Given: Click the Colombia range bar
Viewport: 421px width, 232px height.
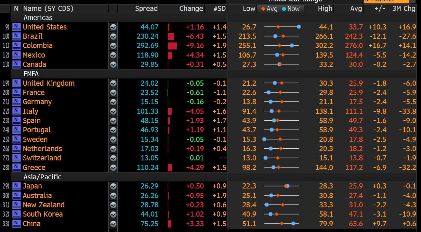Looking at the screenshot, I should [x=282, y=46].
